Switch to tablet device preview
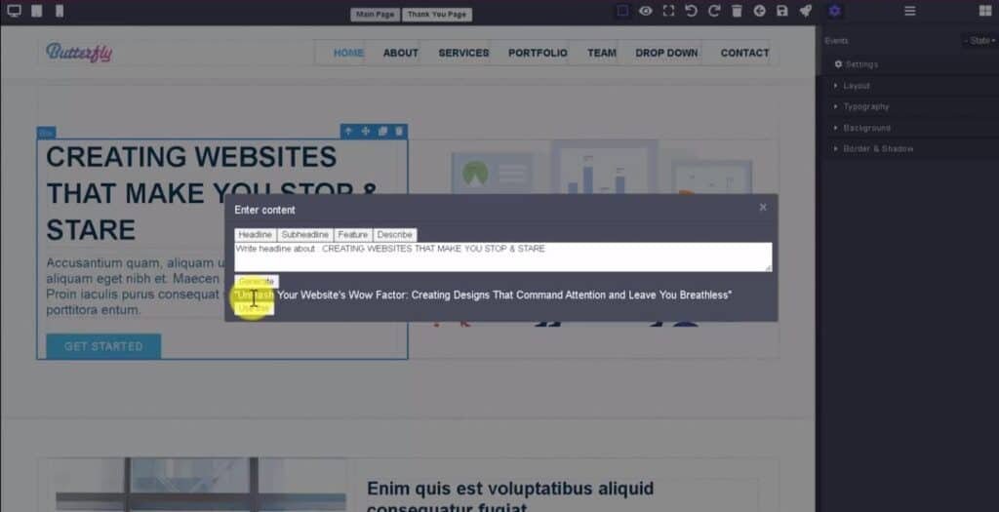999x512 pixels. pyautogui.click(x=37, y=11)
